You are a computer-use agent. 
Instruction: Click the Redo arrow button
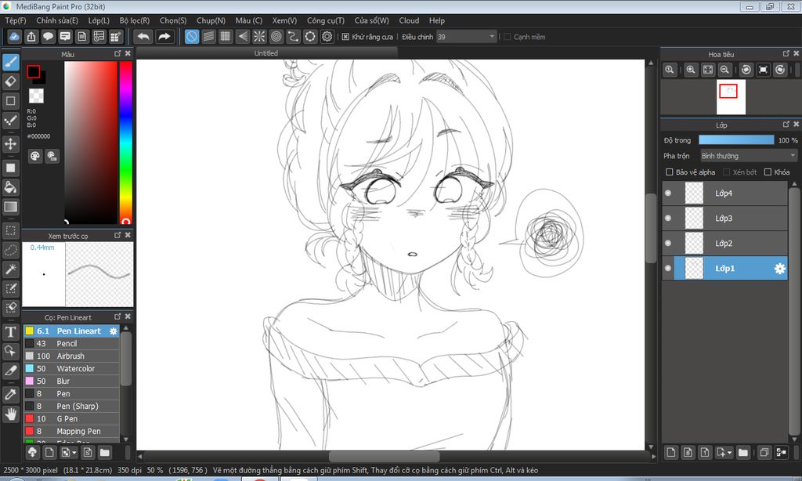click(164, 37)
